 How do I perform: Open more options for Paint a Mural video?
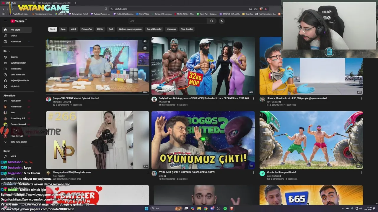pos(361,99)
